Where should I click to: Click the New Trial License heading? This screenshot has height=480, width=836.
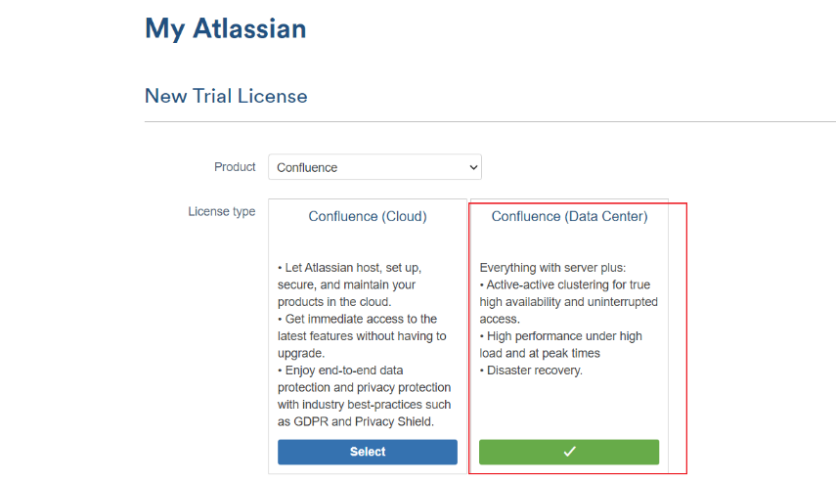pos(226,96)
